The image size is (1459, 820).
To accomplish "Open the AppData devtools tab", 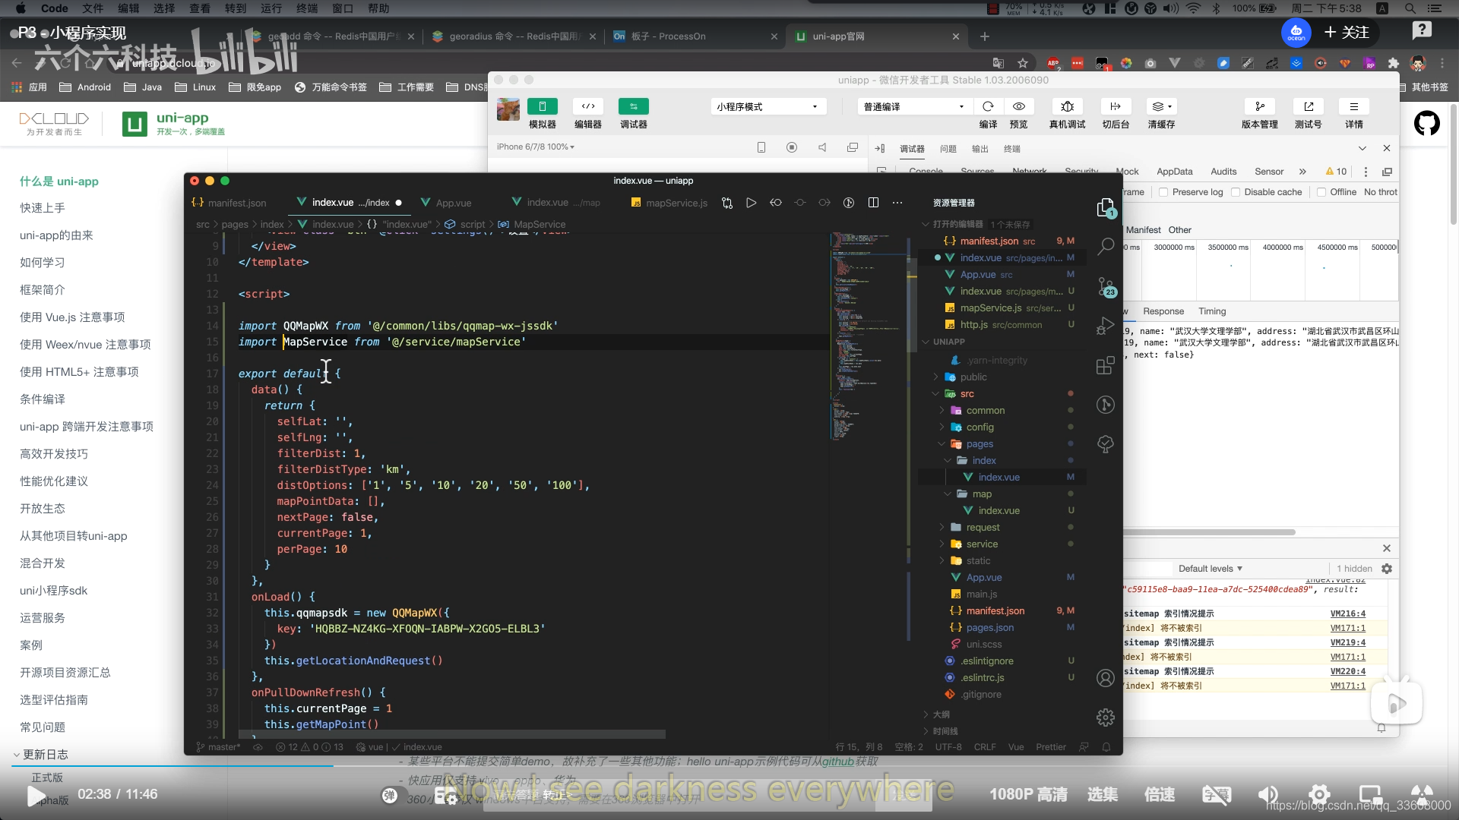I will point(1174,172).
